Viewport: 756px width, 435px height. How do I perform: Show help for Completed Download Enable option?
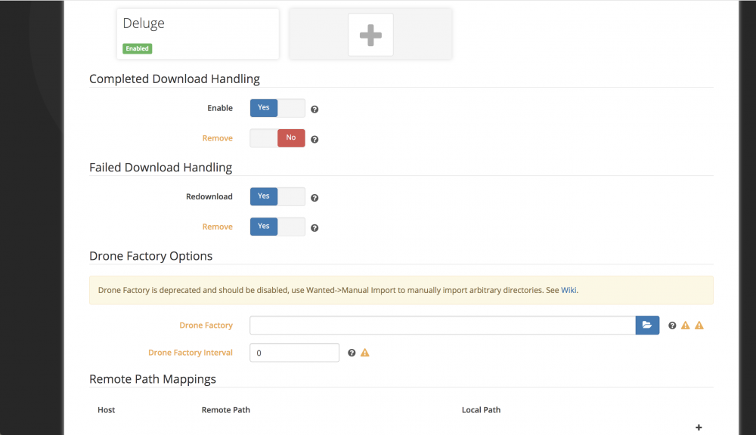314,110
